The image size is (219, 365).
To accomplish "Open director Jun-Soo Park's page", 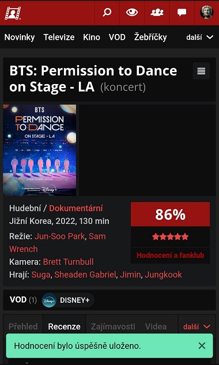I will [x=59, y=236].
